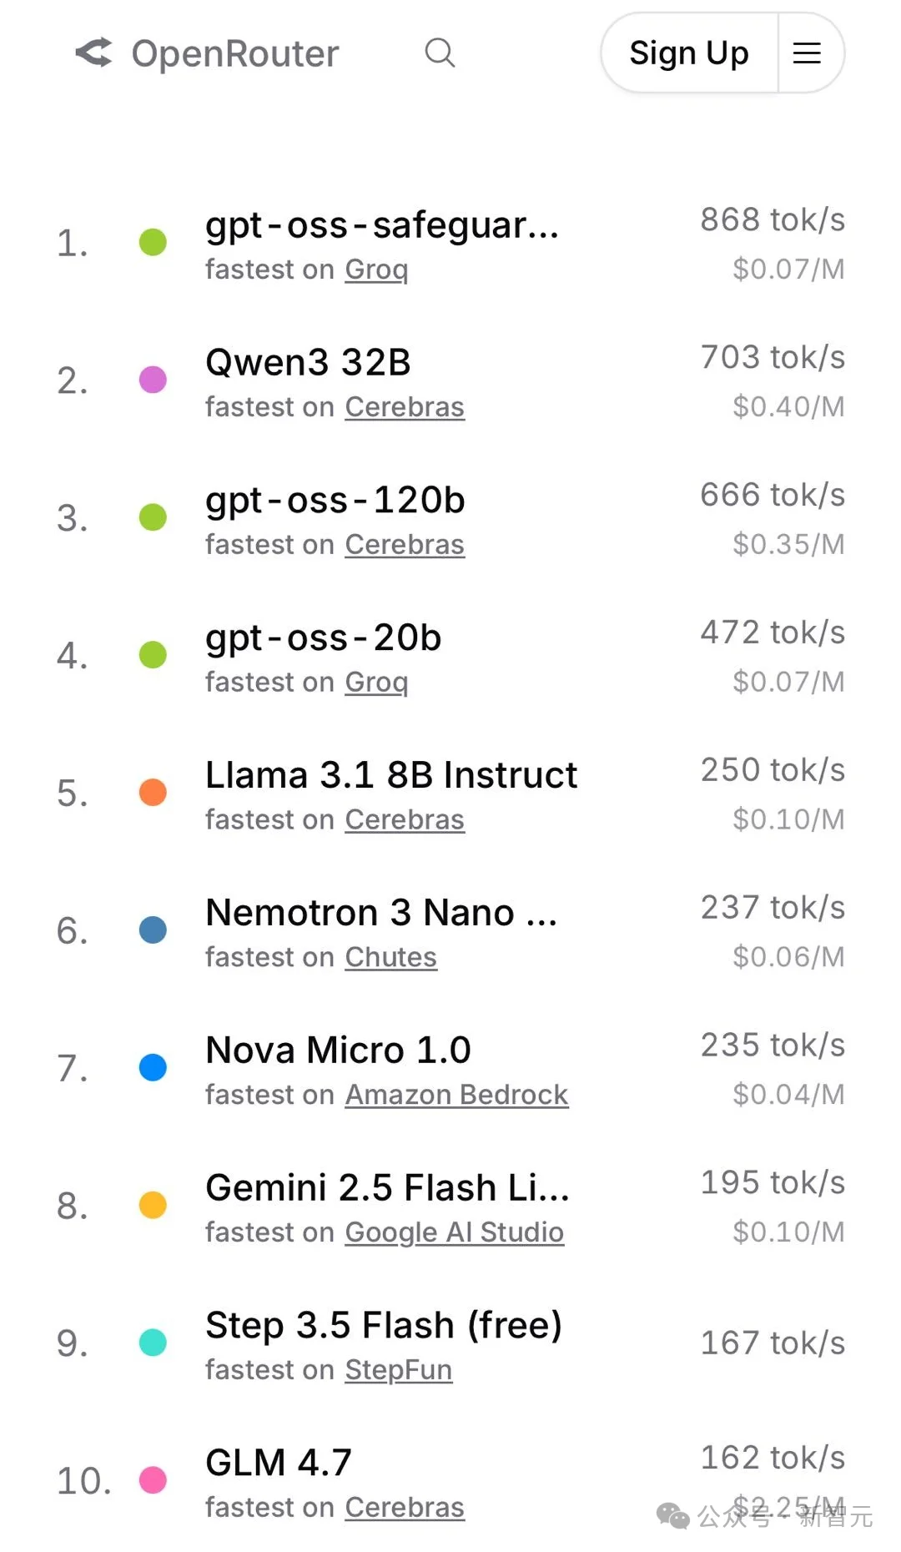Open the Chutes provider link
901x1552 pixels.
coord(391,957)
